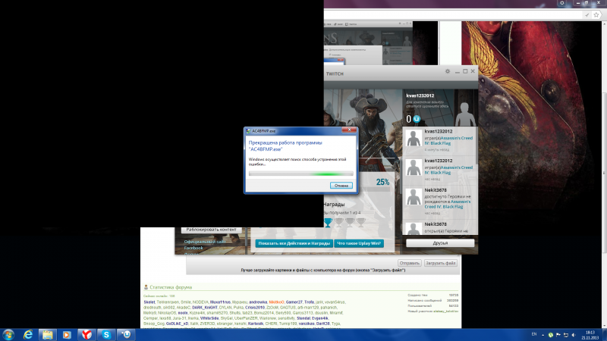The image size is (607, 341).
Task: Launch Internet Explorer from taskbar
Action: pyautogui.click(x=28, y=334)
